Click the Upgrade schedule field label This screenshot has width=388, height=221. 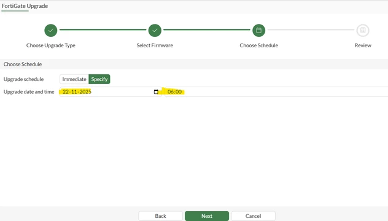(23, 79)
